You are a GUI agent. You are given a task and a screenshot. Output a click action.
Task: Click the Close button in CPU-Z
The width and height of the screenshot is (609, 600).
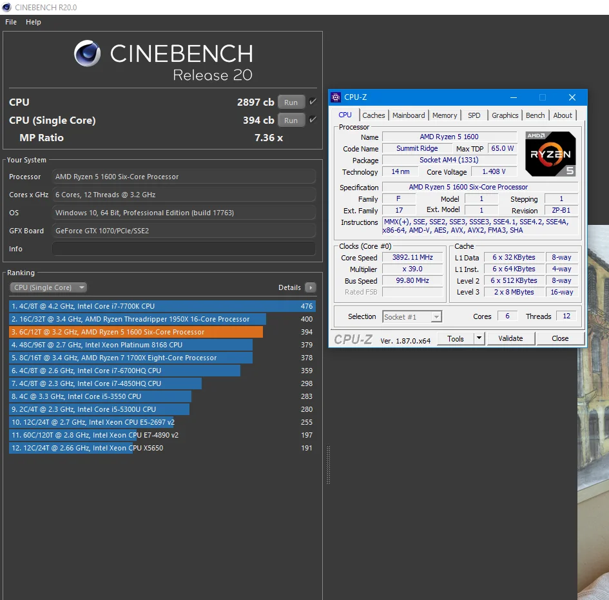pos(560,338)
